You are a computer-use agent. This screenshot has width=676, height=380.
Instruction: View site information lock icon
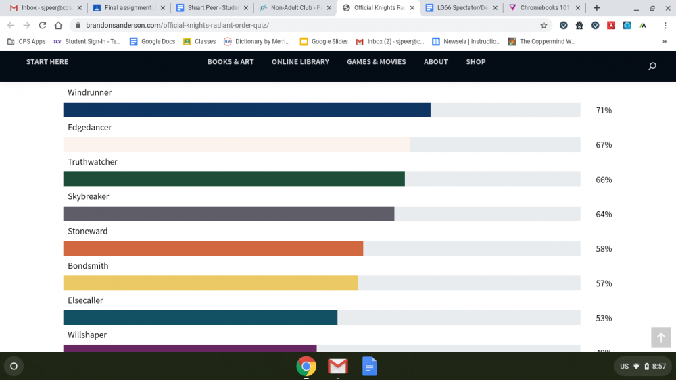pyautogui.click(x=78, y=26)
